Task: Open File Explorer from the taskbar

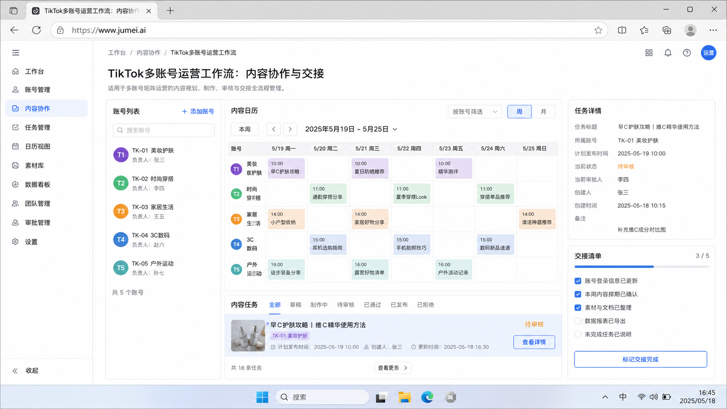Action: click(x=404, y=397)
